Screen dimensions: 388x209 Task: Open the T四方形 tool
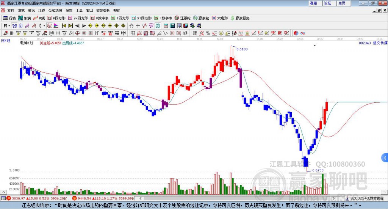[120, 18]
